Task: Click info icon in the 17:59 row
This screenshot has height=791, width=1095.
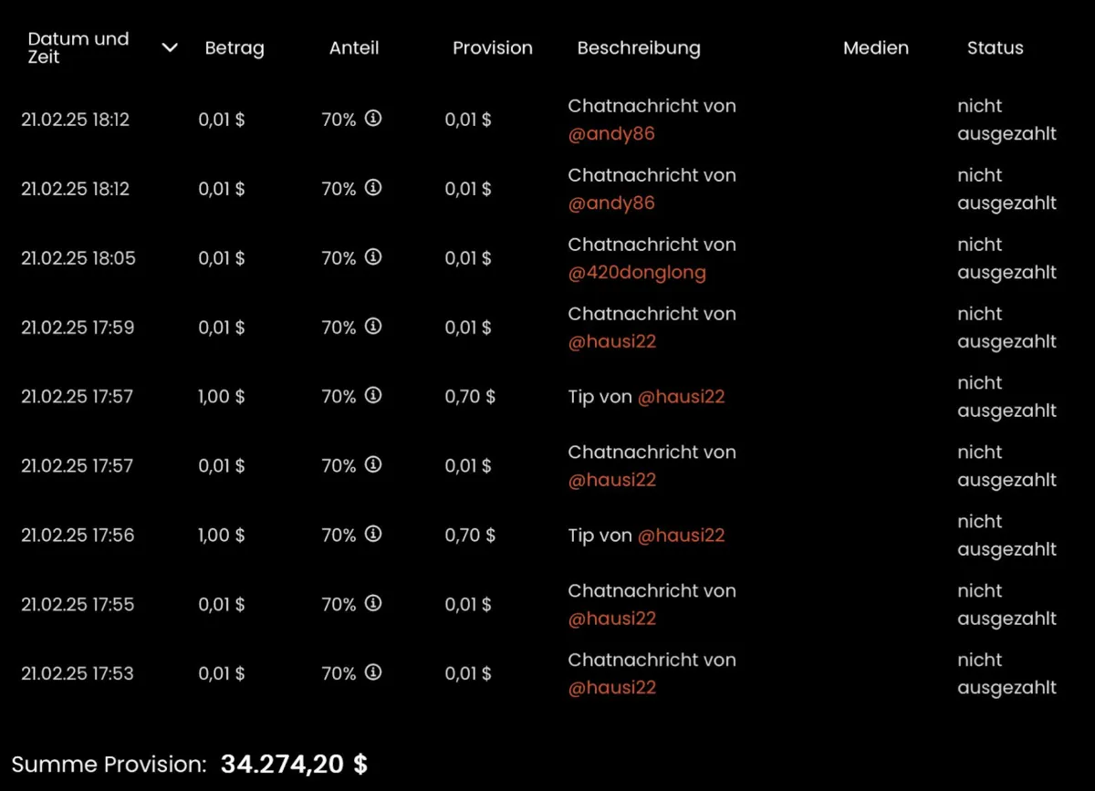Action: [x=372, y=326]
